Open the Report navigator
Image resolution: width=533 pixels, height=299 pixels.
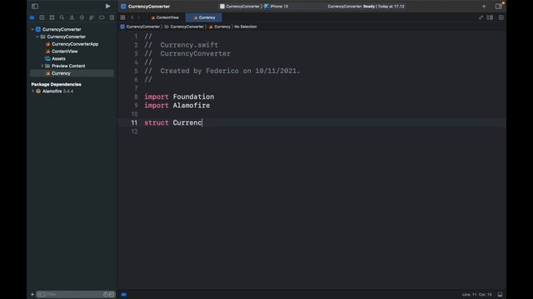pyautogui.click(x=112, y=17)
